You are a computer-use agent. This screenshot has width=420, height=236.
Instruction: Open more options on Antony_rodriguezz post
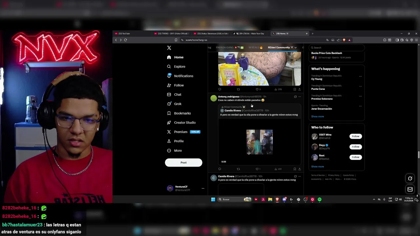[299, 97]
